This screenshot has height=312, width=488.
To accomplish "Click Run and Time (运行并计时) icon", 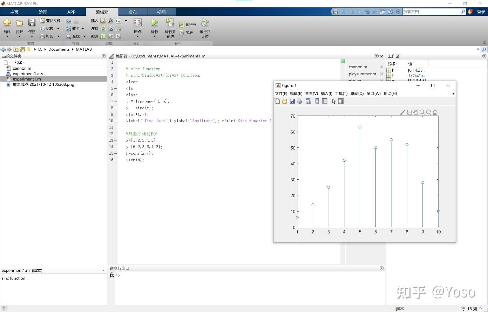I will [205, 23].
